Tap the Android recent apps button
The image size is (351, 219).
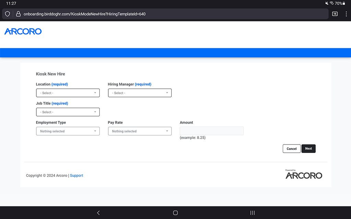point(253,213)
